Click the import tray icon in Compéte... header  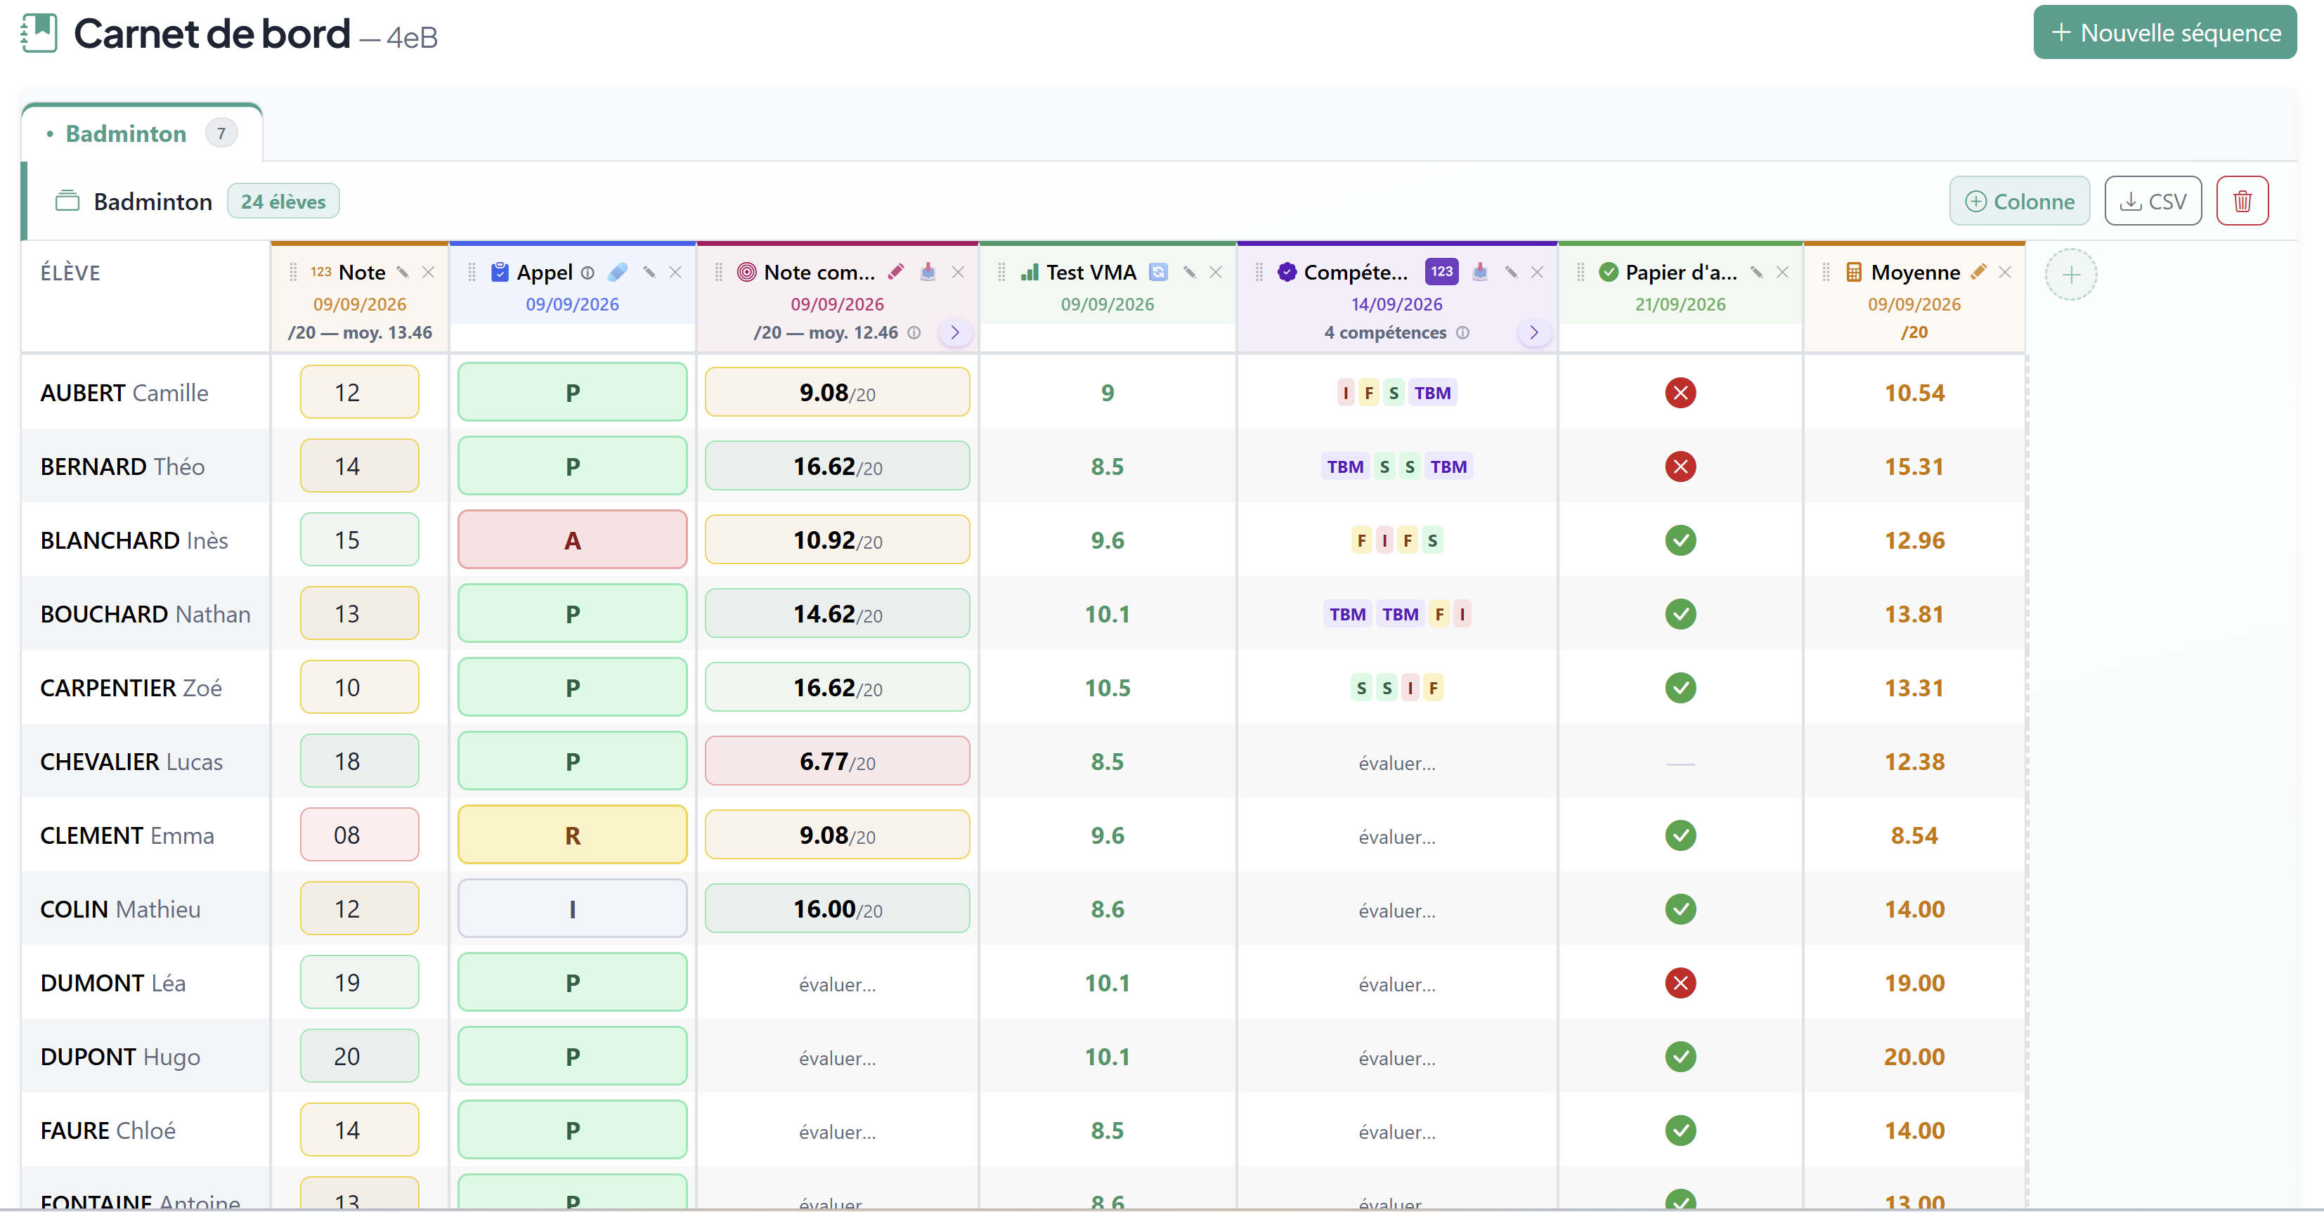(x=1481, y=273)
